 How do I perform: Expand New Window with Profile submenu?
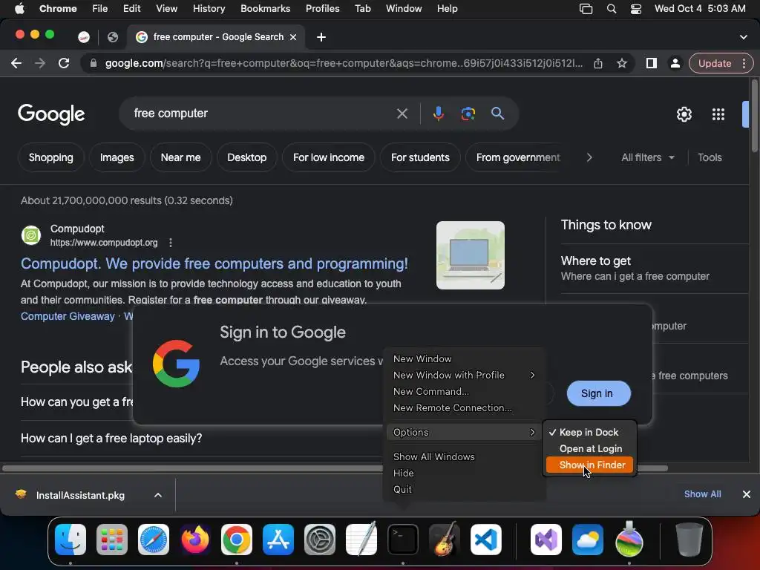click(464, 375)
